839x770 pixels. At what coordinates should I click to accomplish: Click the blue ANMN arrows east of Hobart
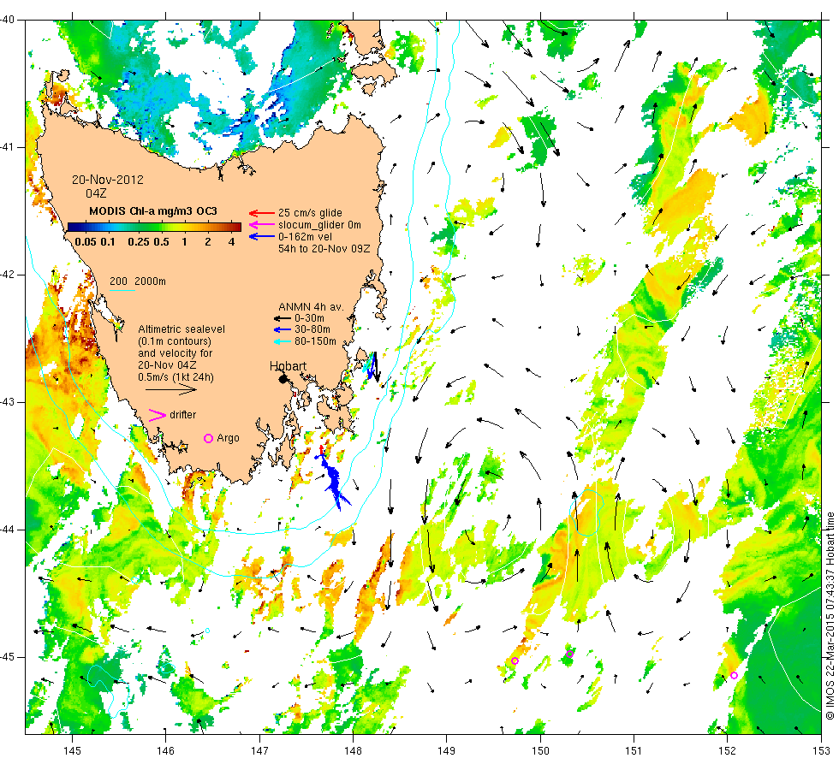pos(372,366)
